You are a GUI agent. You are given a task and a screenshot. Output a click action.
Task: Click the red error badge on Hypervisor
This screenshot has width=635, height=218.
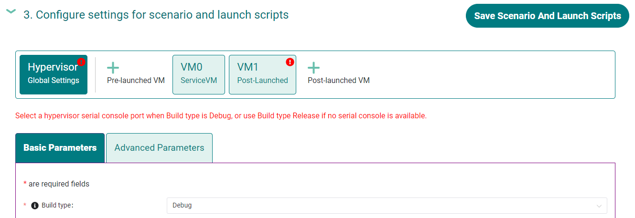click(81, 62)
